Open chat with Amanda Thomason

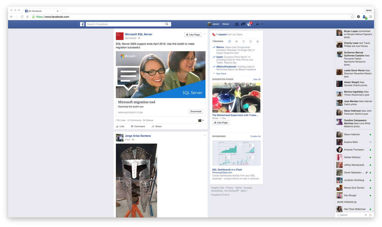click(x=354, y=150)
